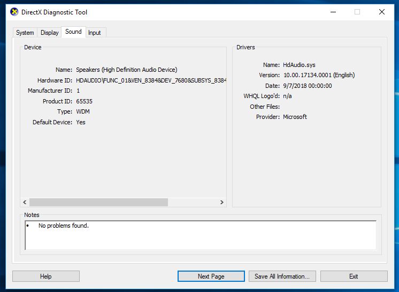
Task: Click the Hardware ID value starting HDAUDIO
Action: (151, 80)
